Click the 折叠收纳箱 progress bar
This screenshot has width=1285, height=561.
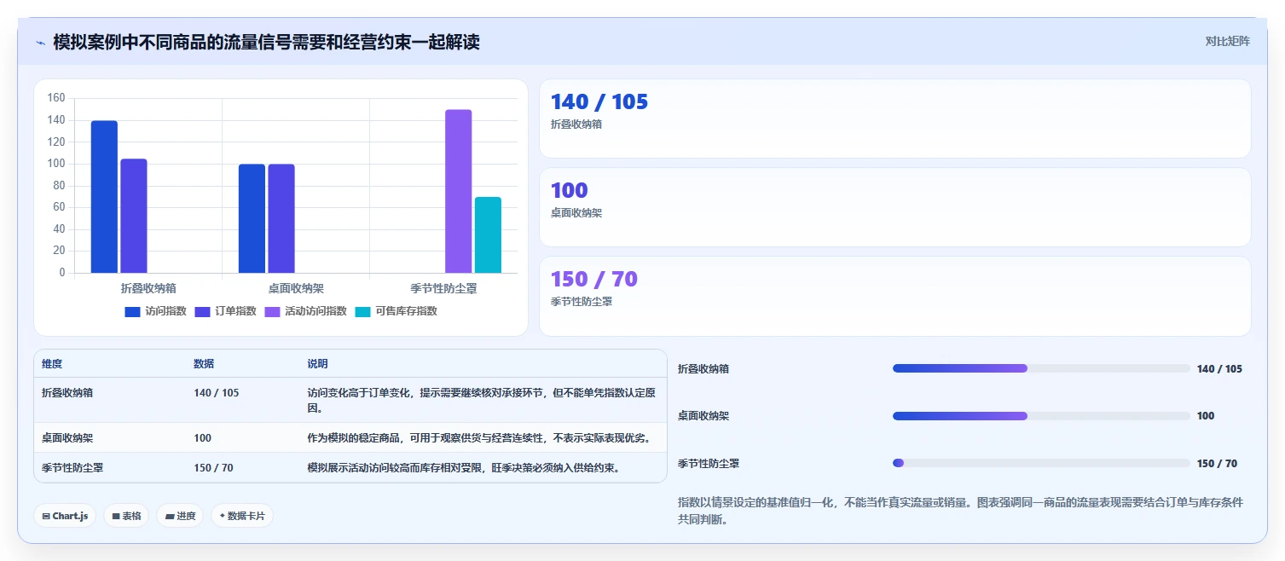click(1041, 368)
